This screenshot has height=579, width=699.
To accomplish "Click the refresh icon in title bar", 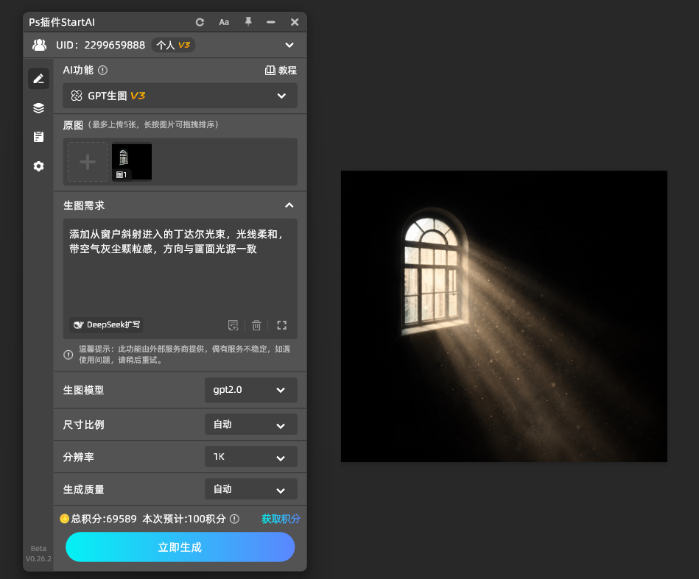I will click(x=200, y=22).
